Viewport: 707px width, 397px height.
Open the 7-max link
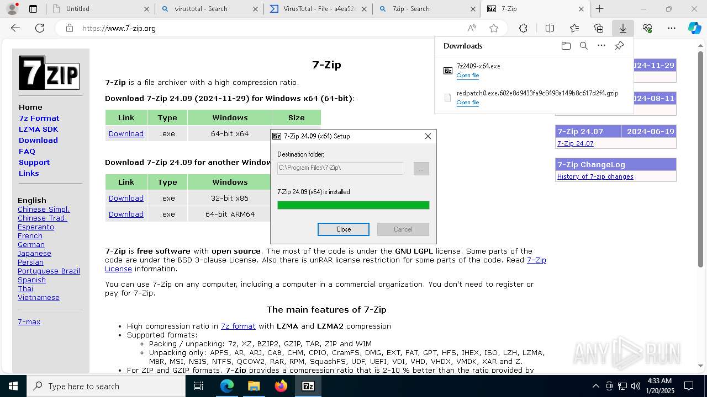click(29, 321)
